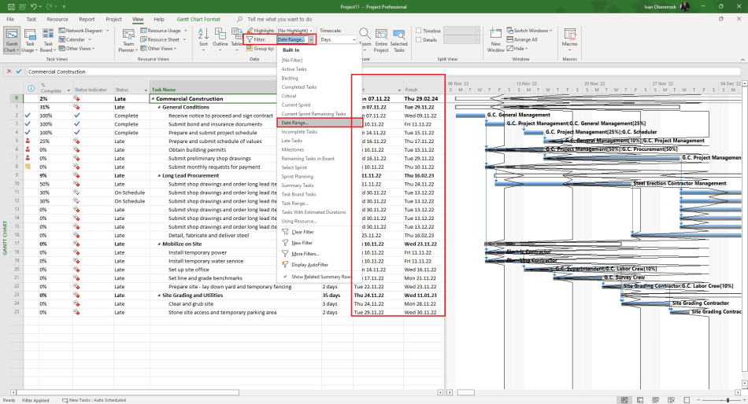Click the Gantt view status bar icon

pyautogui.click(x=624, y=400)
